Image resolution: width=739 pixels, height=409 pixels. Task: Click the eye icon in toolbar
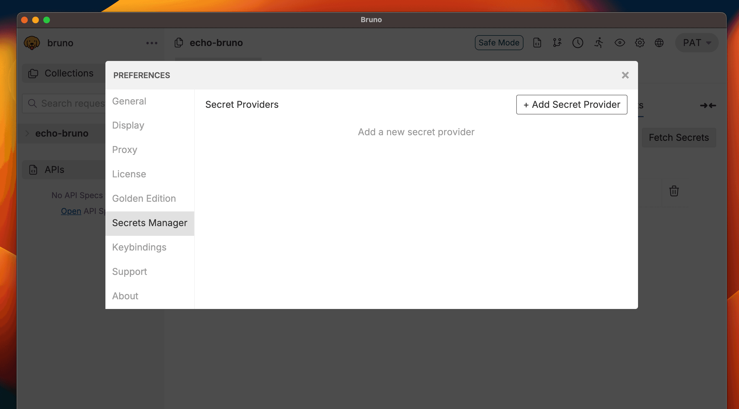(620, 43)
